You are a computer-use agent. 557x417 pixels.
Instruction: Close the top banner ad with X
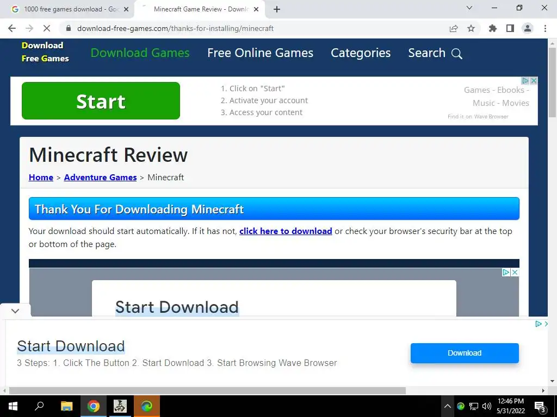(x=534, y=80)
